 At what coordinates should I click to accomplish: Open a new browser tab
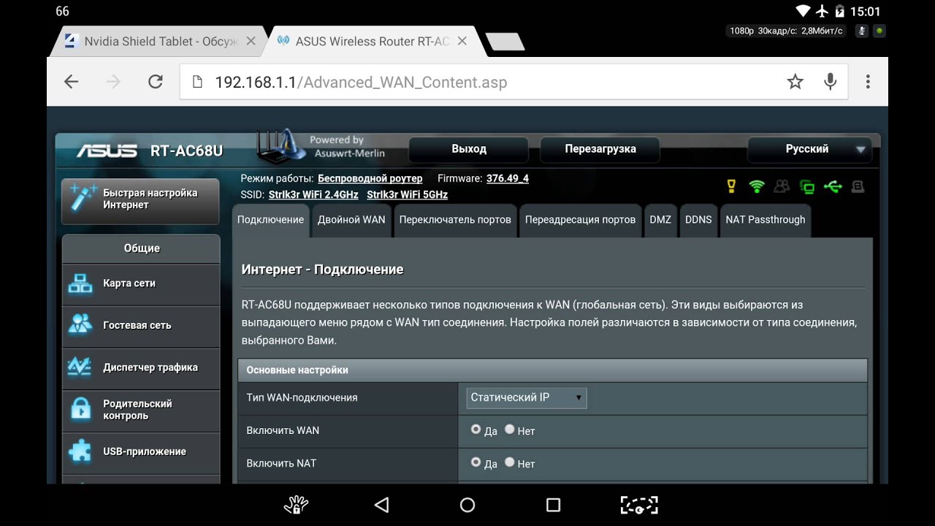click(x=505, y=42)
